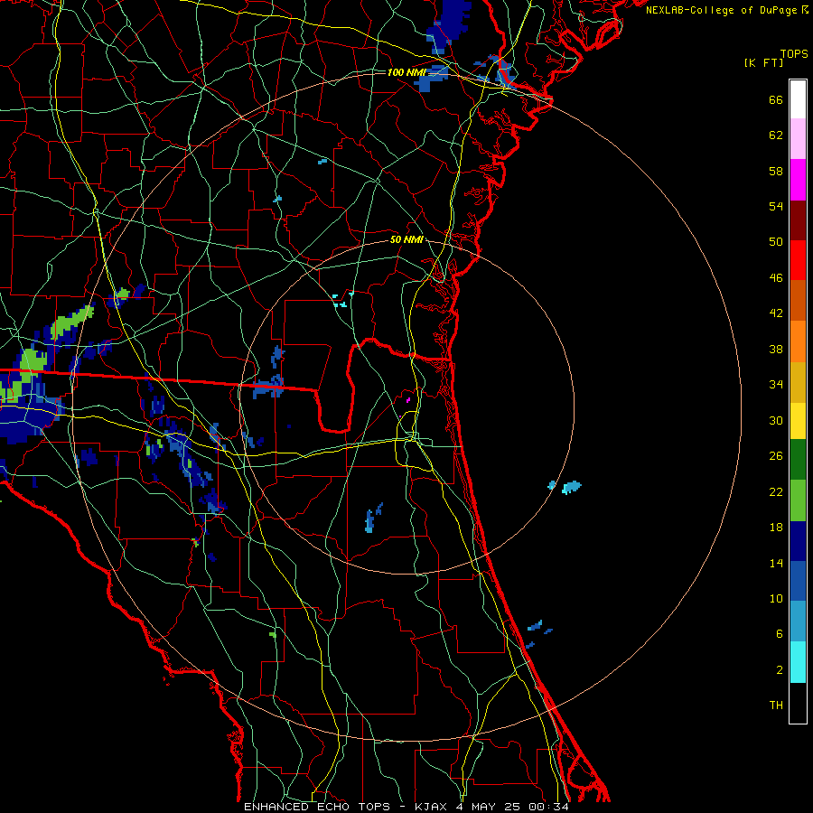Select the "54" legend value
Viewport: 813px width, 813px height.
click(x=776, y=206)
